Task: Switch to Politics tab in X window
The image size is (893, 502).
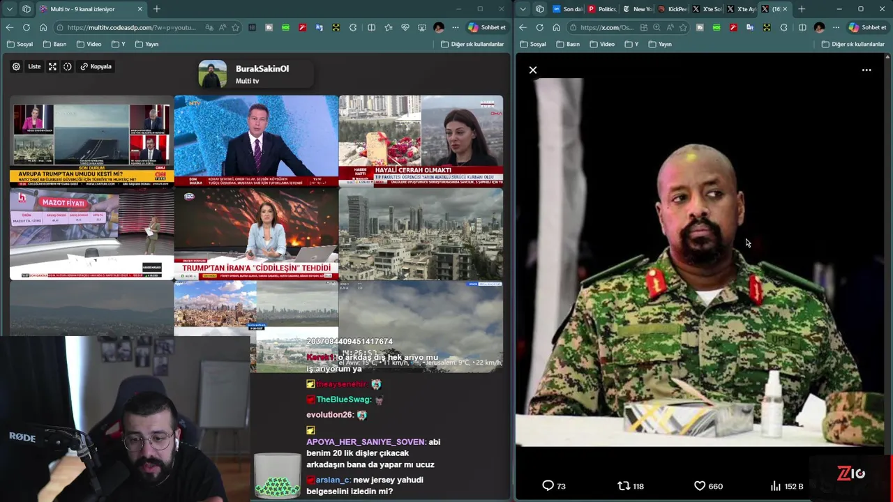Action: pyautogui.click(x=602, y=9)
